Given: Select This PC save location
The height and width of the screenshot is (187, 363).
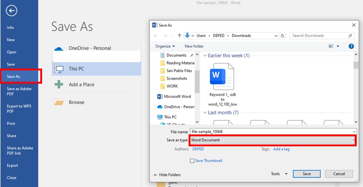Looking at the screenshot, I should click(96, 69).
